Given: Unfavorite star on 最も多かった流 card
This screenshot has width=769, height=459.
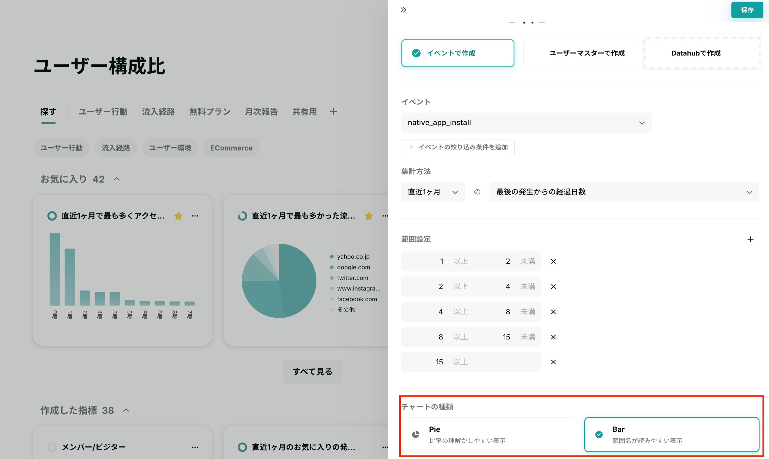Looking at the screenshot, I should [x=369, y=216].
